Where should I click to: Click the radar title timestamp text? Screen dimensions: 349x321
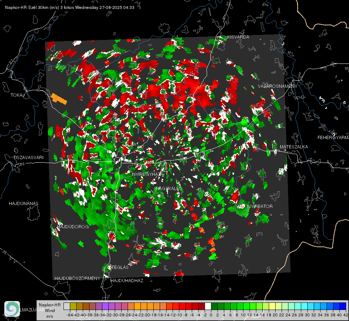70,7
